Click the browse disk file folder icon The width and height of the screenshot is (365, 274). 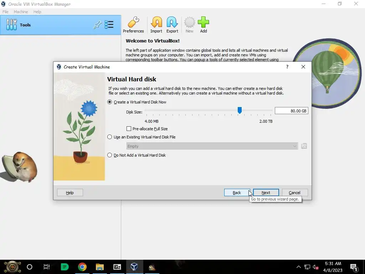pyautogui.click(x=304, y=146)
